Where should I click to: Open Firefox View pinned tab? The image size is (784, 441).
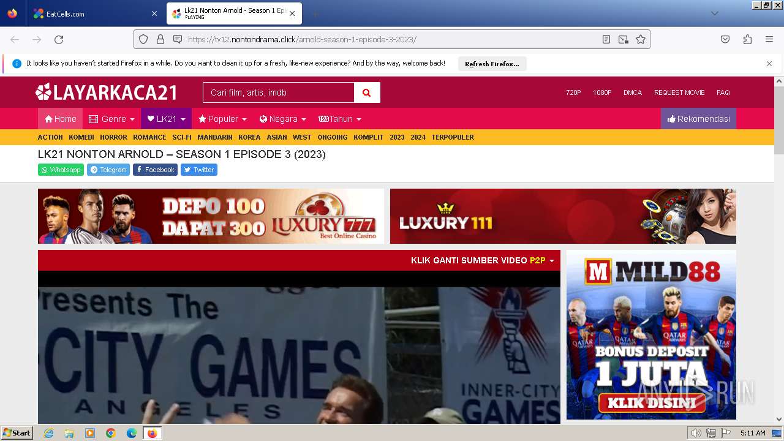(12, 13)
